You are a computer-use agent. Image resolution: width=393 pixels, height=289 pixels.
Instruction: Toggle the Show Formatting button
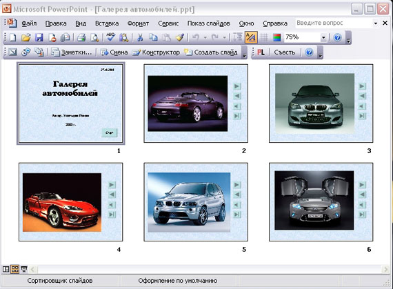pos(251,38)
